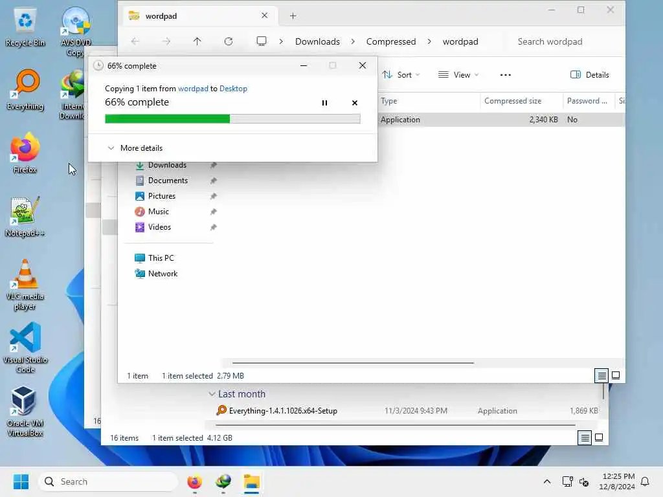Open the Internet Download Manager desktop shortcut

(72, 95)
